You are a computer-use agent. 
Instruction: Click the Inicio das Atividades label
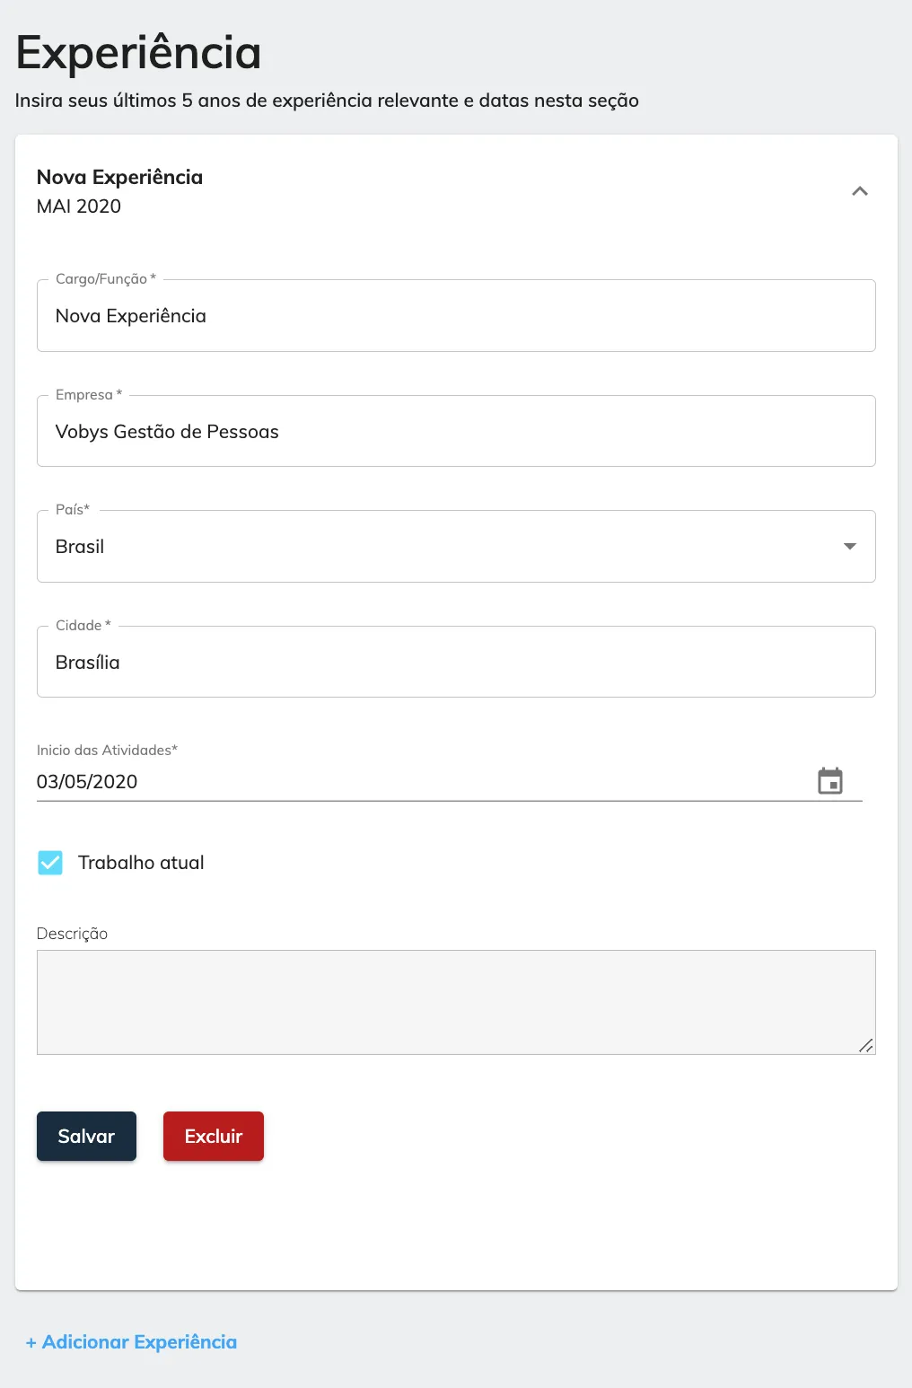pyautogui.click(x=107, y=751)
